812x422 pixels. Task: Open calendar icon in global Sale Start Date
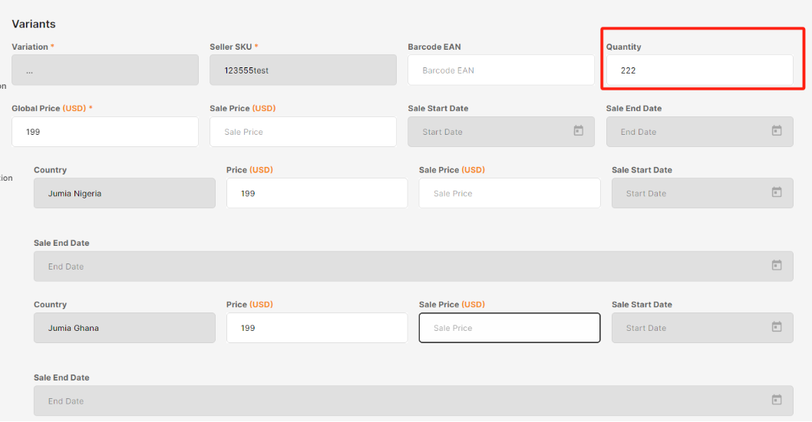[579, 131]
